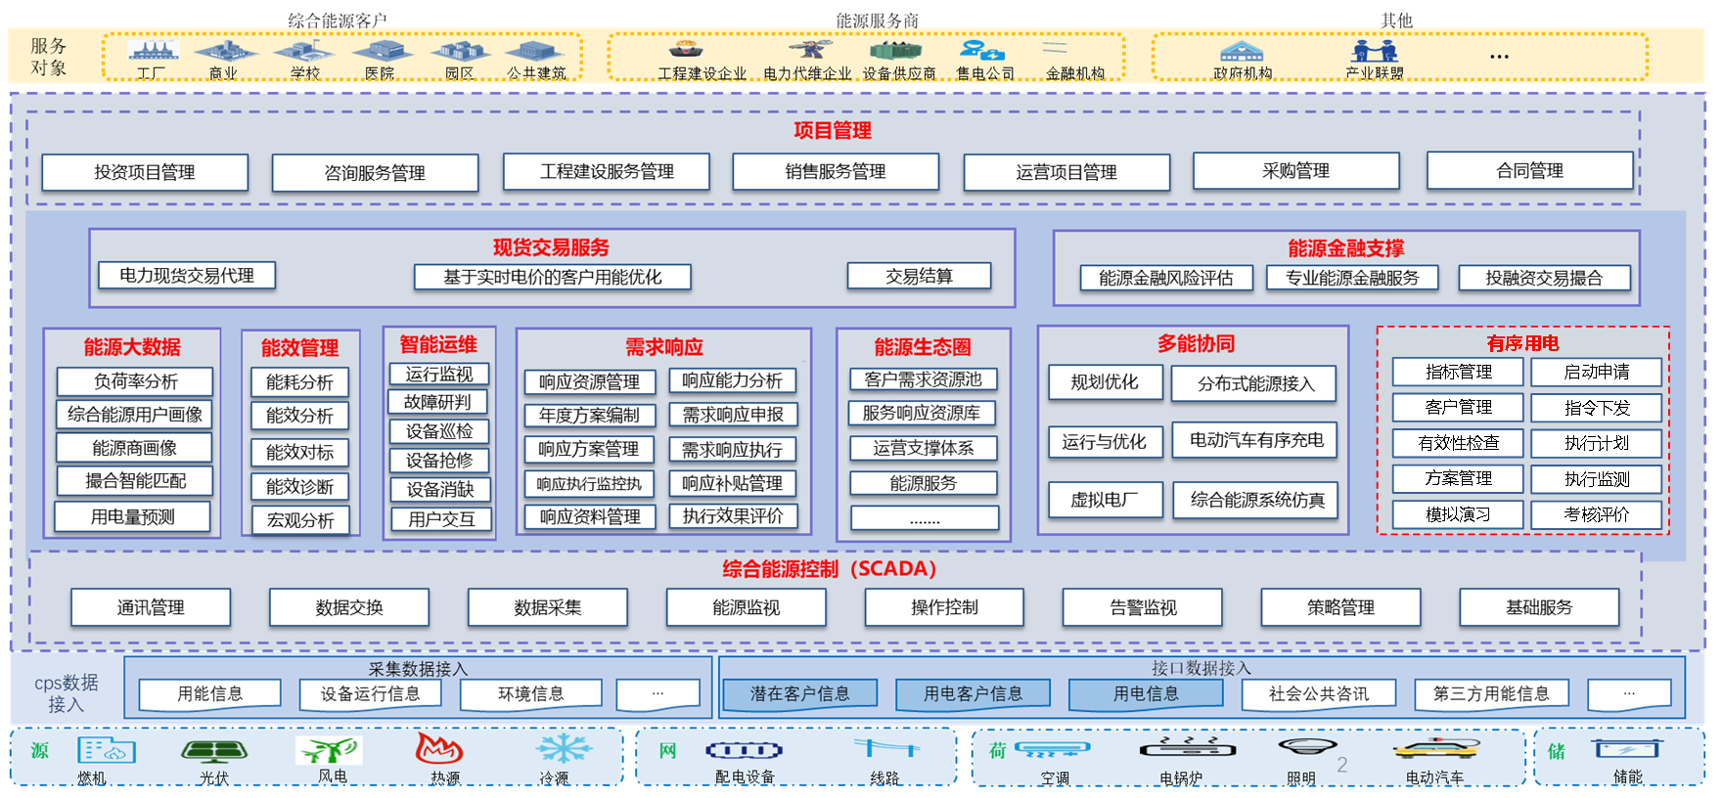
Task: Click the 考核评价 box
Action: pyautogui.click(x=1597, y=514)
